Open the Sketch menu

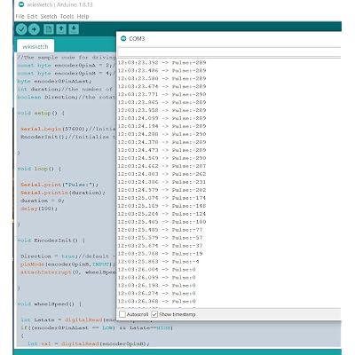[49, 16]
